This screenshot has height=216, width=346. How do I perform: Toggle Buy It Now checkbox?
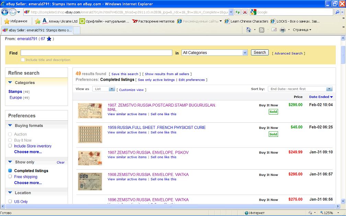[x=10, y=140]
